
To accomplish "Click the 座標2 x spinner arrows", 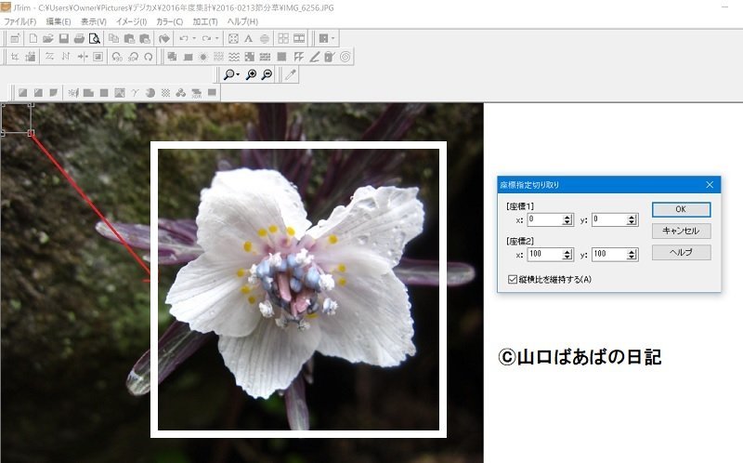I will [567, 254].
